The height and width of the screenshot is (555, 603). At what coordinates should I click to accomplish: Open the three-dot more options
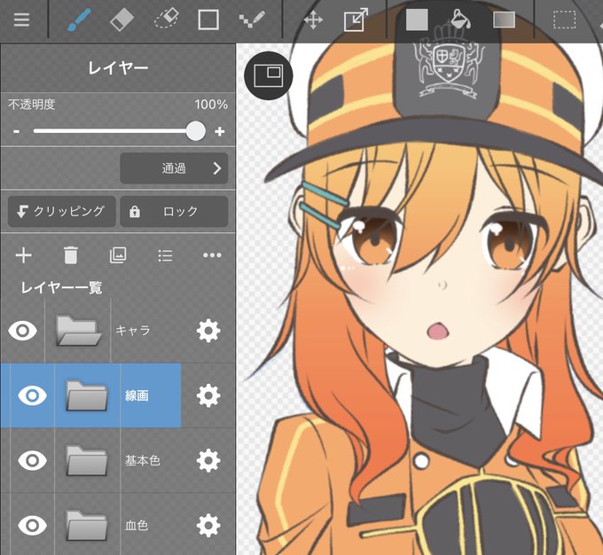(212, 255)
